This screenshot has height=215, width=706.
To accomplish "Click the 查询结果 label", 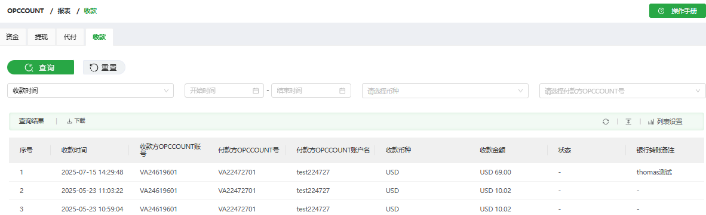I will 32,121.
